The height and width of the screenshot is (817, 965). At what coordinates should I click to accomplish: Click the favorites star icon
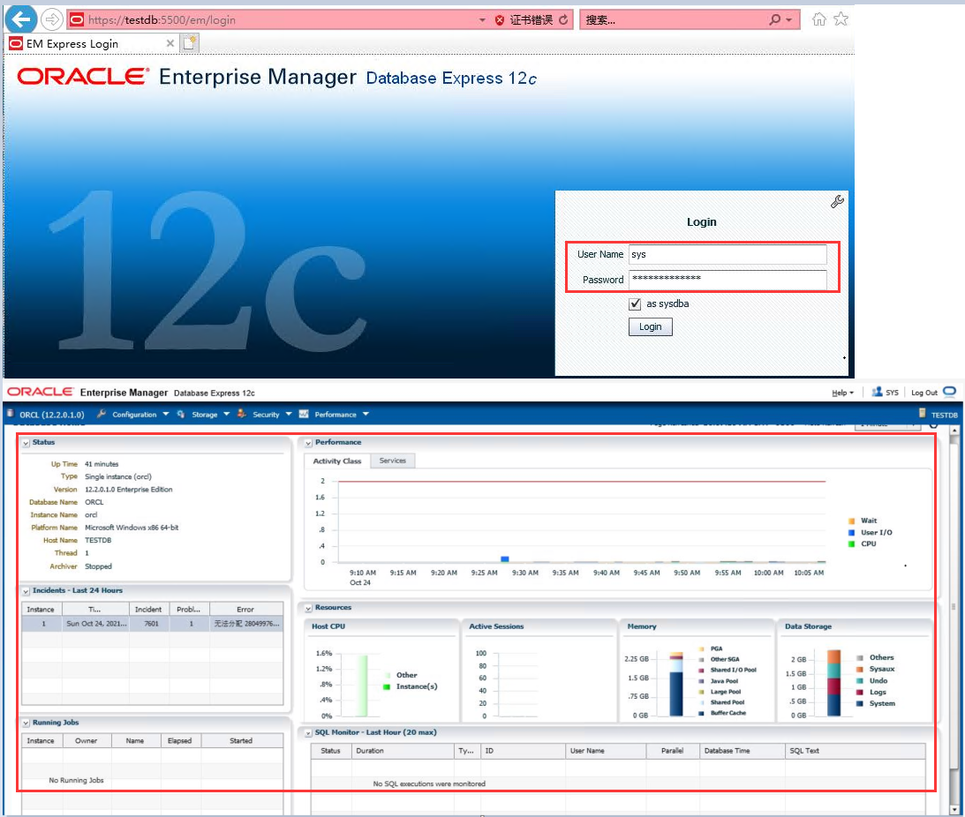[x=841, y=19]
